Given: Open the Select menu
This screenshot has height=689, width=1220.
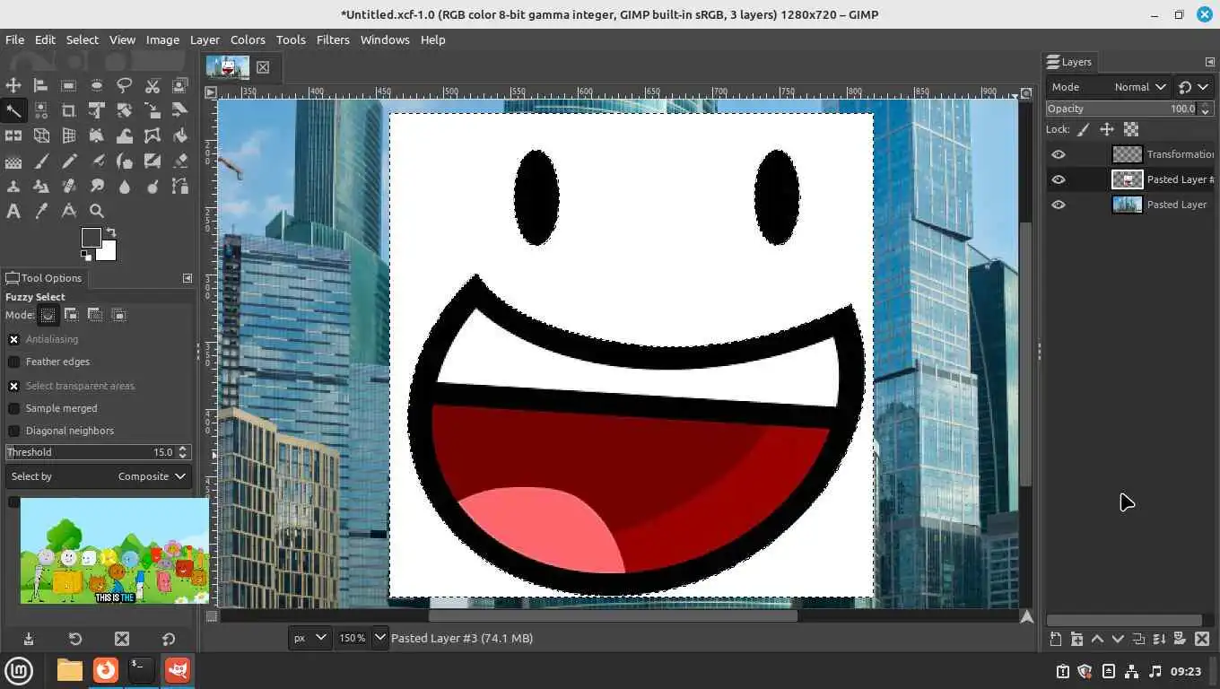Looking at the screenshot, I should tap(82, 39).
